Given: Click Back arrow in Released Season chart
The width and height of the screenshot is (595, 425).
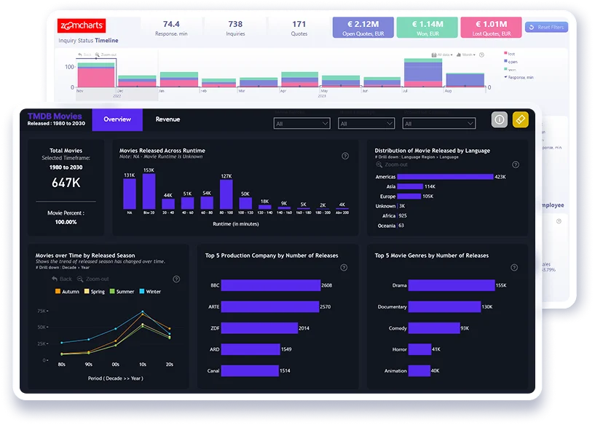Looking at the screenshot, I should pyautogui.click(x=61, y=279).
